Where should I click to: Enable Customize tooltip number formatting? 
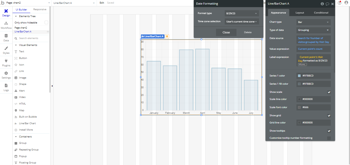[329, 138]
